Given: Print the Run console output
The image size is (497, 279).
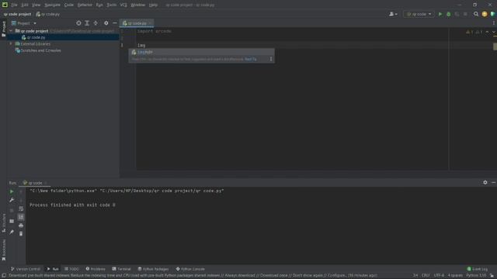Looking at the screenshot, I should tap(21, 226).
